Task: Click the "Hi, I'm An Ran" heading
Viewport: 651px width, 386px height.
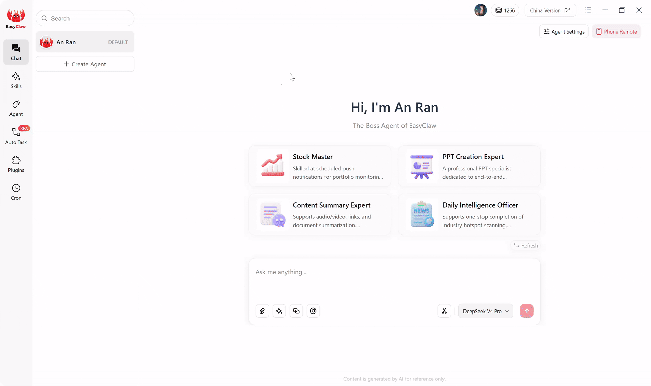Action: tap(394, 107)
